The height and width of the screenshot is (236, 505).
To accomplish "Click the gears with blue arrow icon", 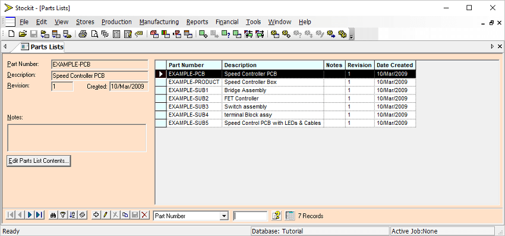I will 331,34.
